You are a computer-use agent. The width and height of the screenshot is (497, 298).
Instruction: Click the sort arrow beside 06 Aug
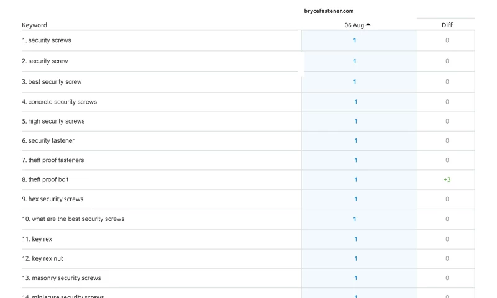[x=368, y=25]
